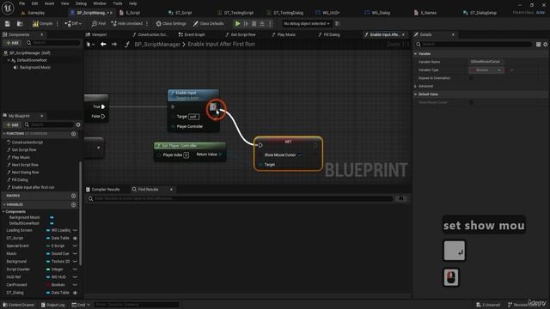Screen dimensions: 550x309
Task: Open the Asset menu
Action: coord(50,3)
